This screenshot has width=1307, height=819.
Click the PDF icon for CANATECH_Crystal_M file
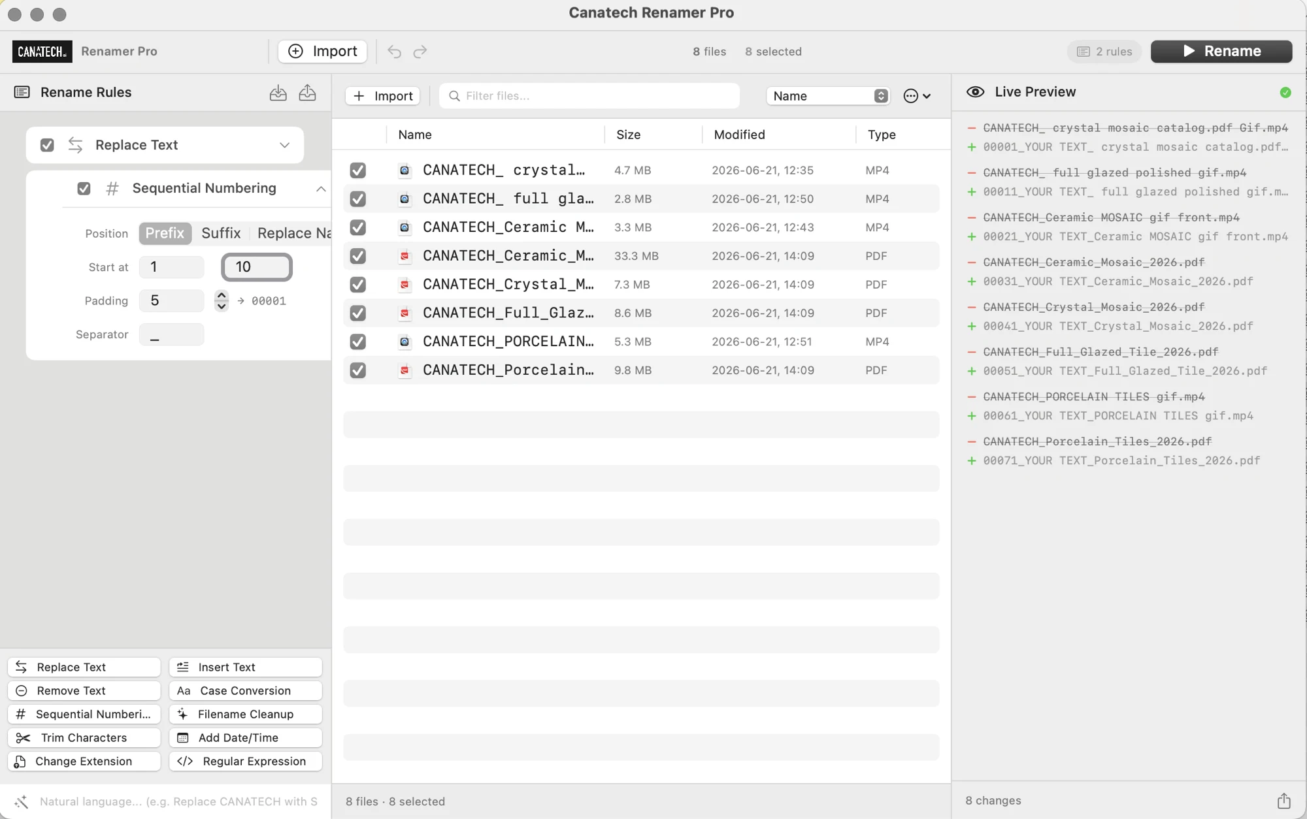(405, 285)
